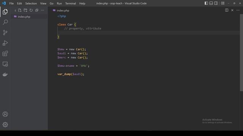Open editor more actions menu
This screenshot has height=136, width=243.
tap(238, 10)
